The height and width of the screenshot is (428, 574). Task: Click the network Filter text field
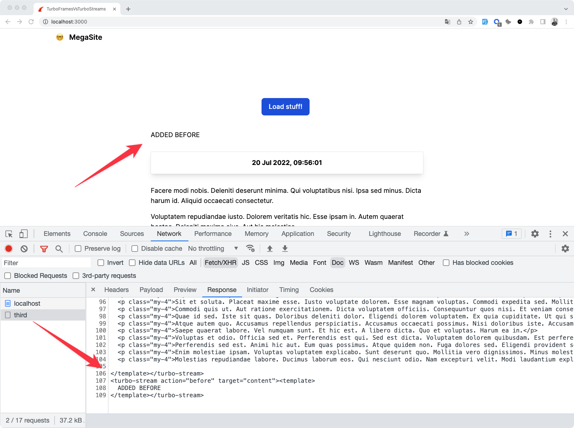point(46,263)
